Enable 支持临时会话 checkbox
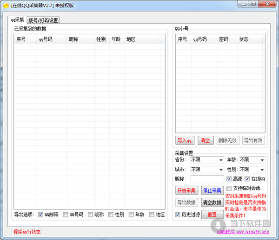This screenshot has width=279, height=240. [x=229, y=188]
